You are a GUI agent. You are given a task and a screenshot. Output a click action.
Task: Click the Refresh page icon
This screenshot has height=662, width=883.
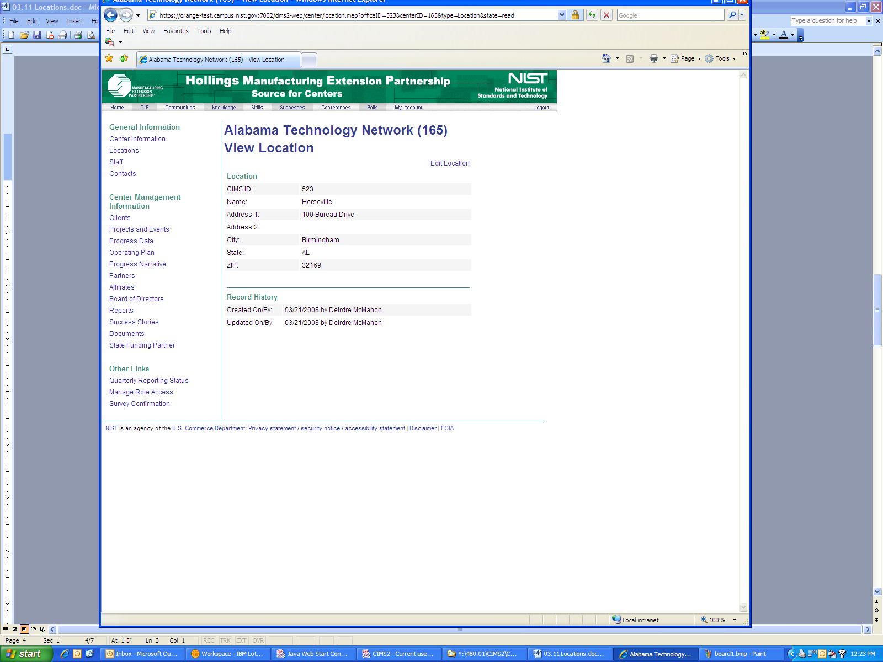tap(592, 15)
